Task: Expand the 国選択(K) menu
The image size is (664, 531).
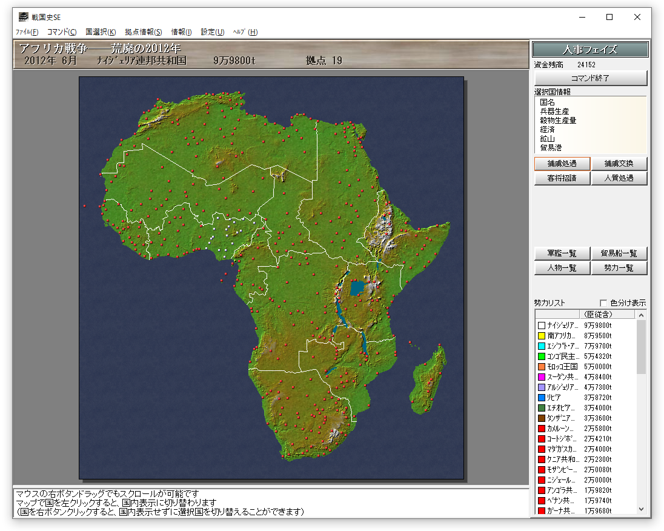Action: pos(101,32)
